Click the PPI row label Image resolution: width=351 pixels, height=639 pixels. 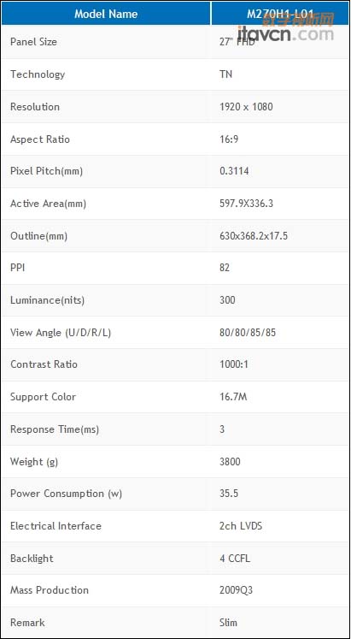(x=17, y=268)
